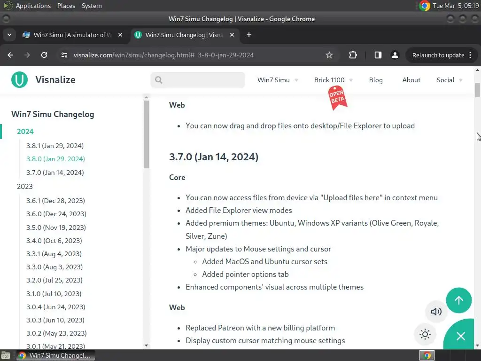Switch to the Win7 Simu simulator tab
Screen dimensions: 481x361
point(72,35)
